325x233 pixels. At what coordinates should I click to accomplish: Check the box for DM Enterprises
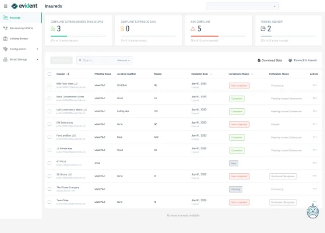[50, 124]
